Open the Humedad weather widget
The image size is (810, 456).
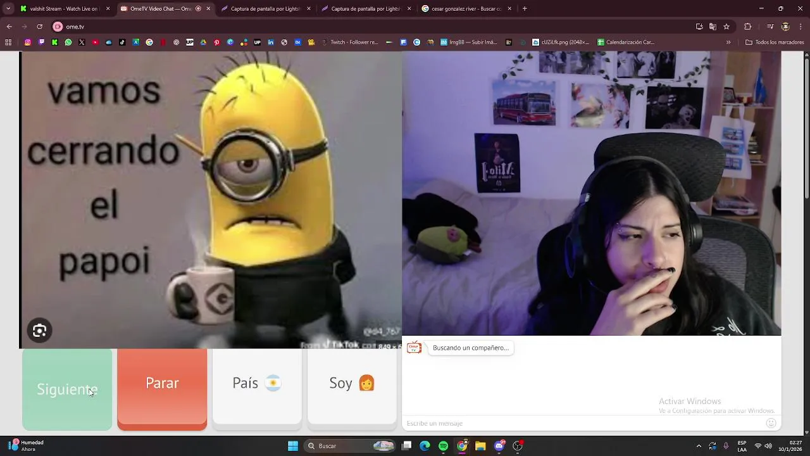(x=27, y=446)
